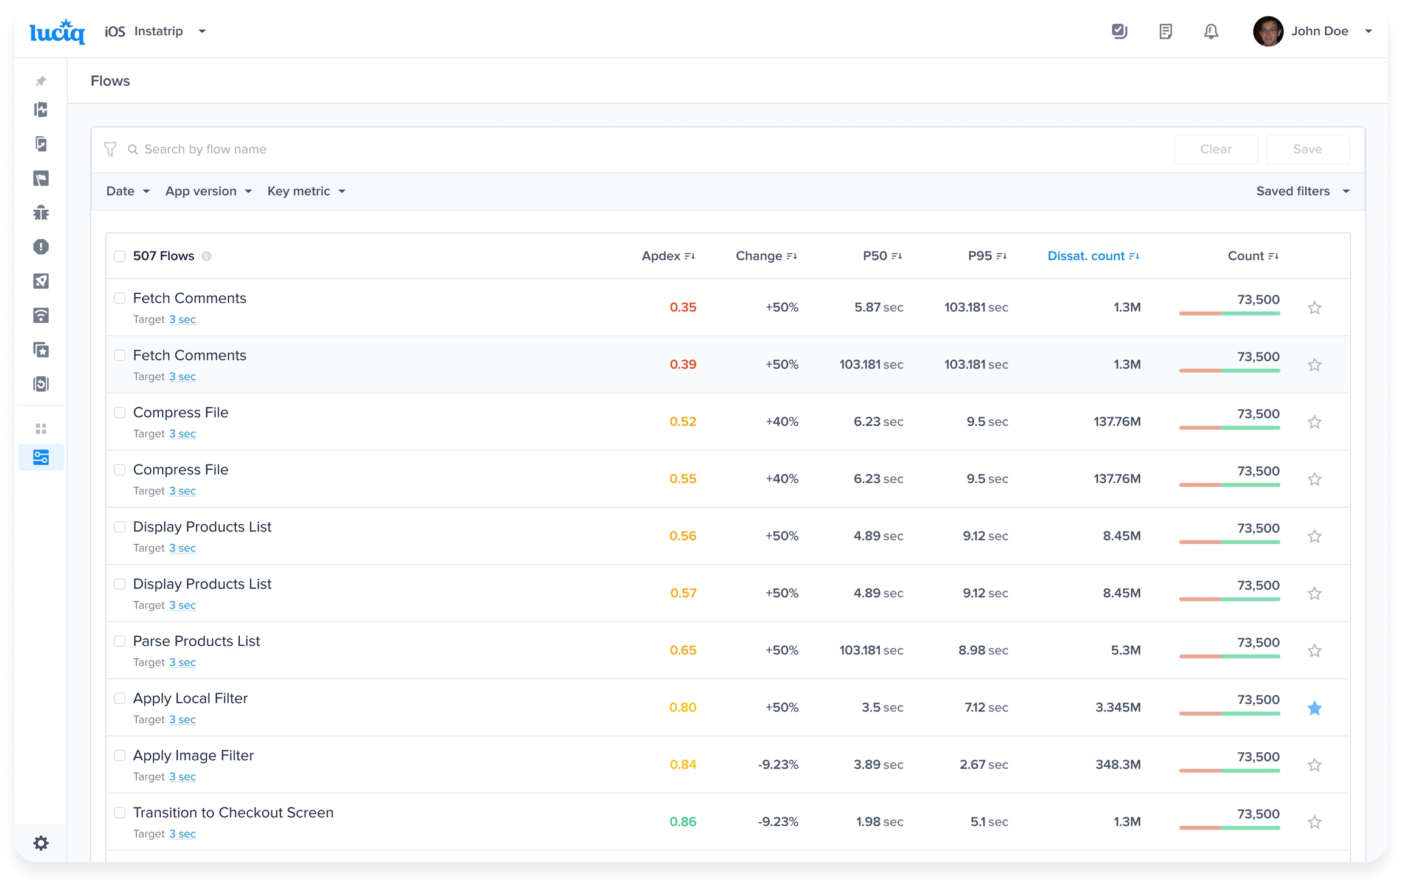
Task: Open the bug reports sidebar icon
Action: click(41, 213)
